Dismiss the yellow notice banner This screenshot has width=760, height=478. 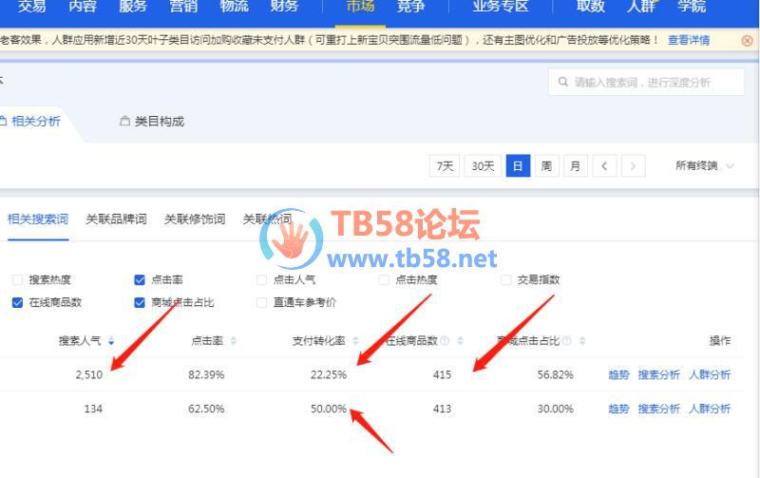[x=748, y=41]
